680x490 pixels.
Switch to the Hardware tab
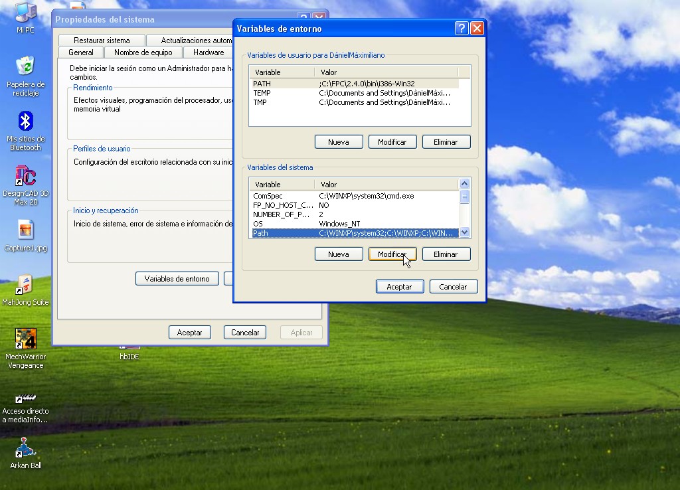pyautogui.click(x=209, y=52)
